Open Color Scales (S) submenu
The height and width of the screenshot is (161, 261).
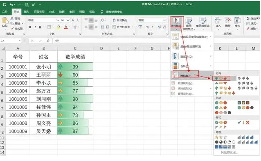[x=192, y=66]
